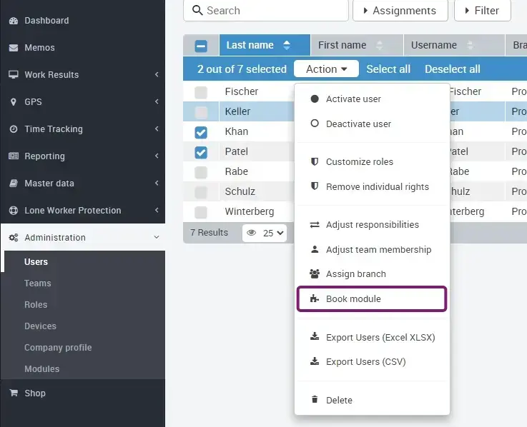Uncheck the Khan row checkbox
Image resolution: width=527 pixels, height=427 pixels.
(x=201, y=132)
